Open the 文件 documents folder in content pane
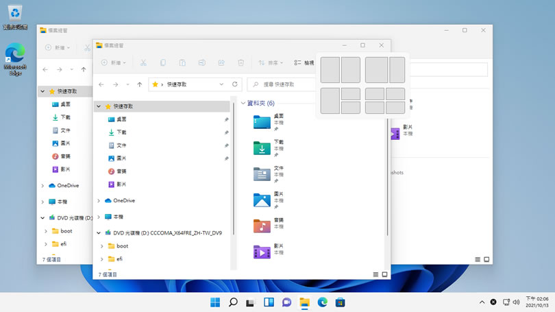This screenshot has height=312, width=555. [x=262, y=174]
